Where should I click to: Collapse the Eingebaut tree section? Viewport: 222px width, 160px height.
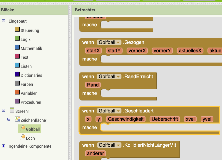click(x=4, y=21)
